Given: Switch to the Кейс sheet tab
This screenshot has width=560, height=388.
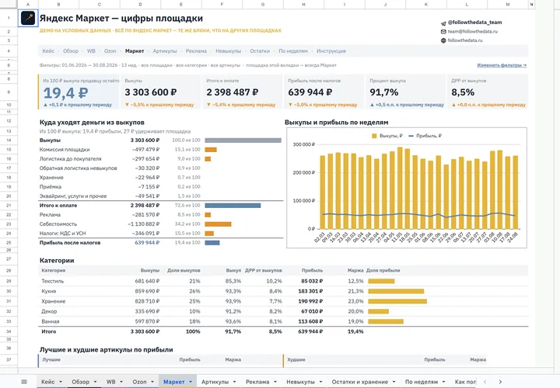Looking at the screenshot, I should coord(48,382).
